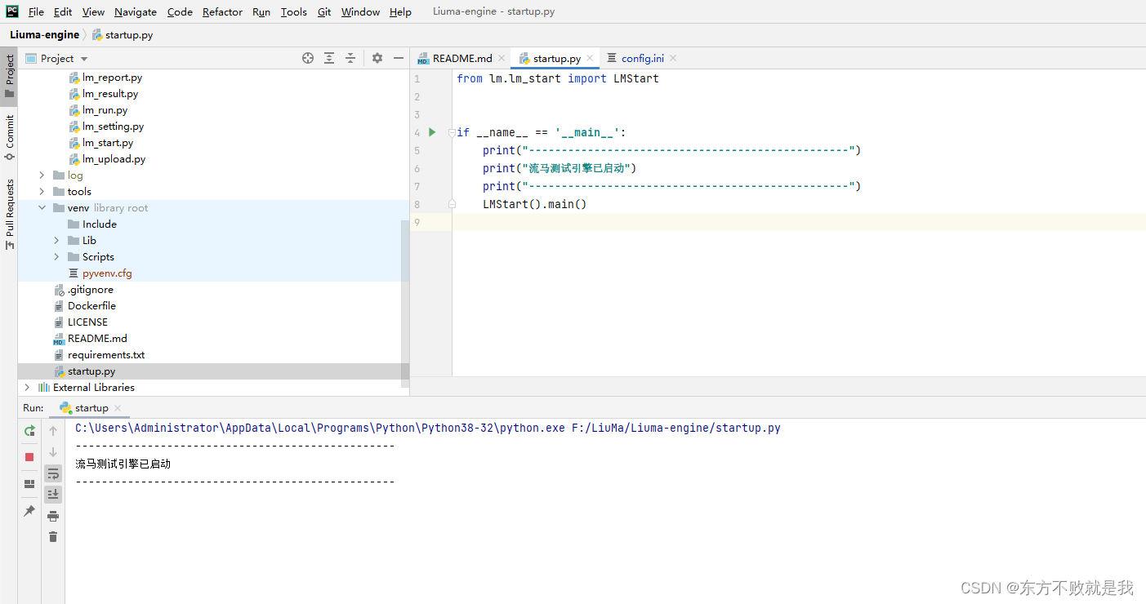1146x604 pixels.
Task: Open the Commit sidebar tool window
Action: (9, 137)
